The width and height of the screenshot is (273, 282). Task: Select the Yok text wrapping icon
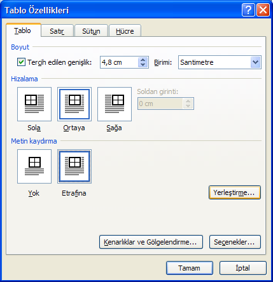tap(34, 166)
